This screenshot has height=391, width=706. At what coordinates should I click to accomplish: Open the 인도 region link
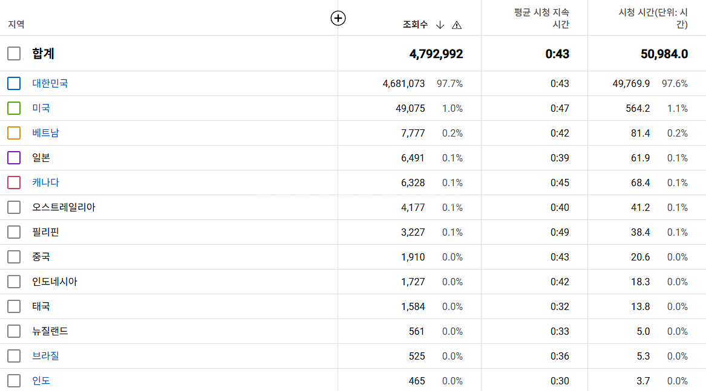pos(41,381)
